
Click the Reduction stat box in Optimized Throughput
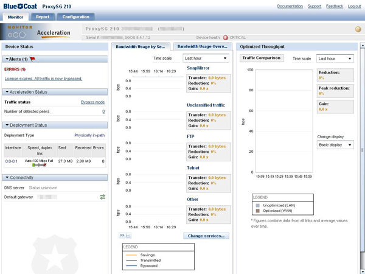click(335, 75)
